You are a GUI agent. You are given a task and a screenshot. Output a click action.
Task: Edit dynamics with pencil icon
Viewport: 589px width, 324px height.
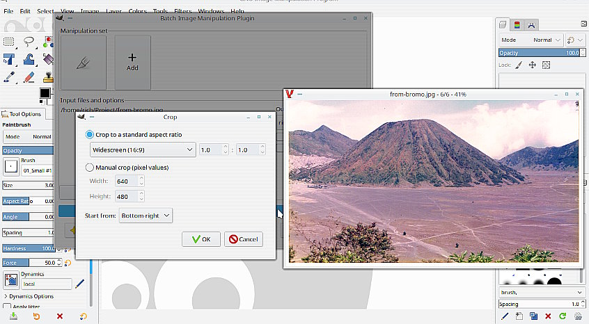tap(79, 284)
